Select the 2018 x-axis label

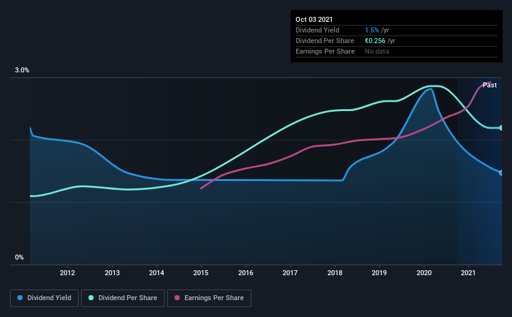click(335, 273)
